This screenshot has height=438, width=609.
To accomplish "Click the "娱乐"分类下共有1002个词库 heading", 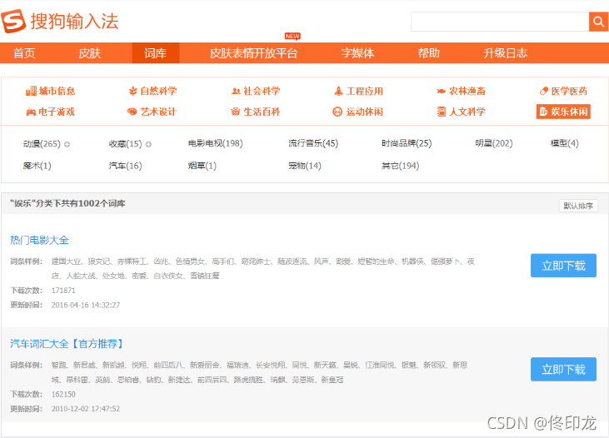I will pos(67,203).
